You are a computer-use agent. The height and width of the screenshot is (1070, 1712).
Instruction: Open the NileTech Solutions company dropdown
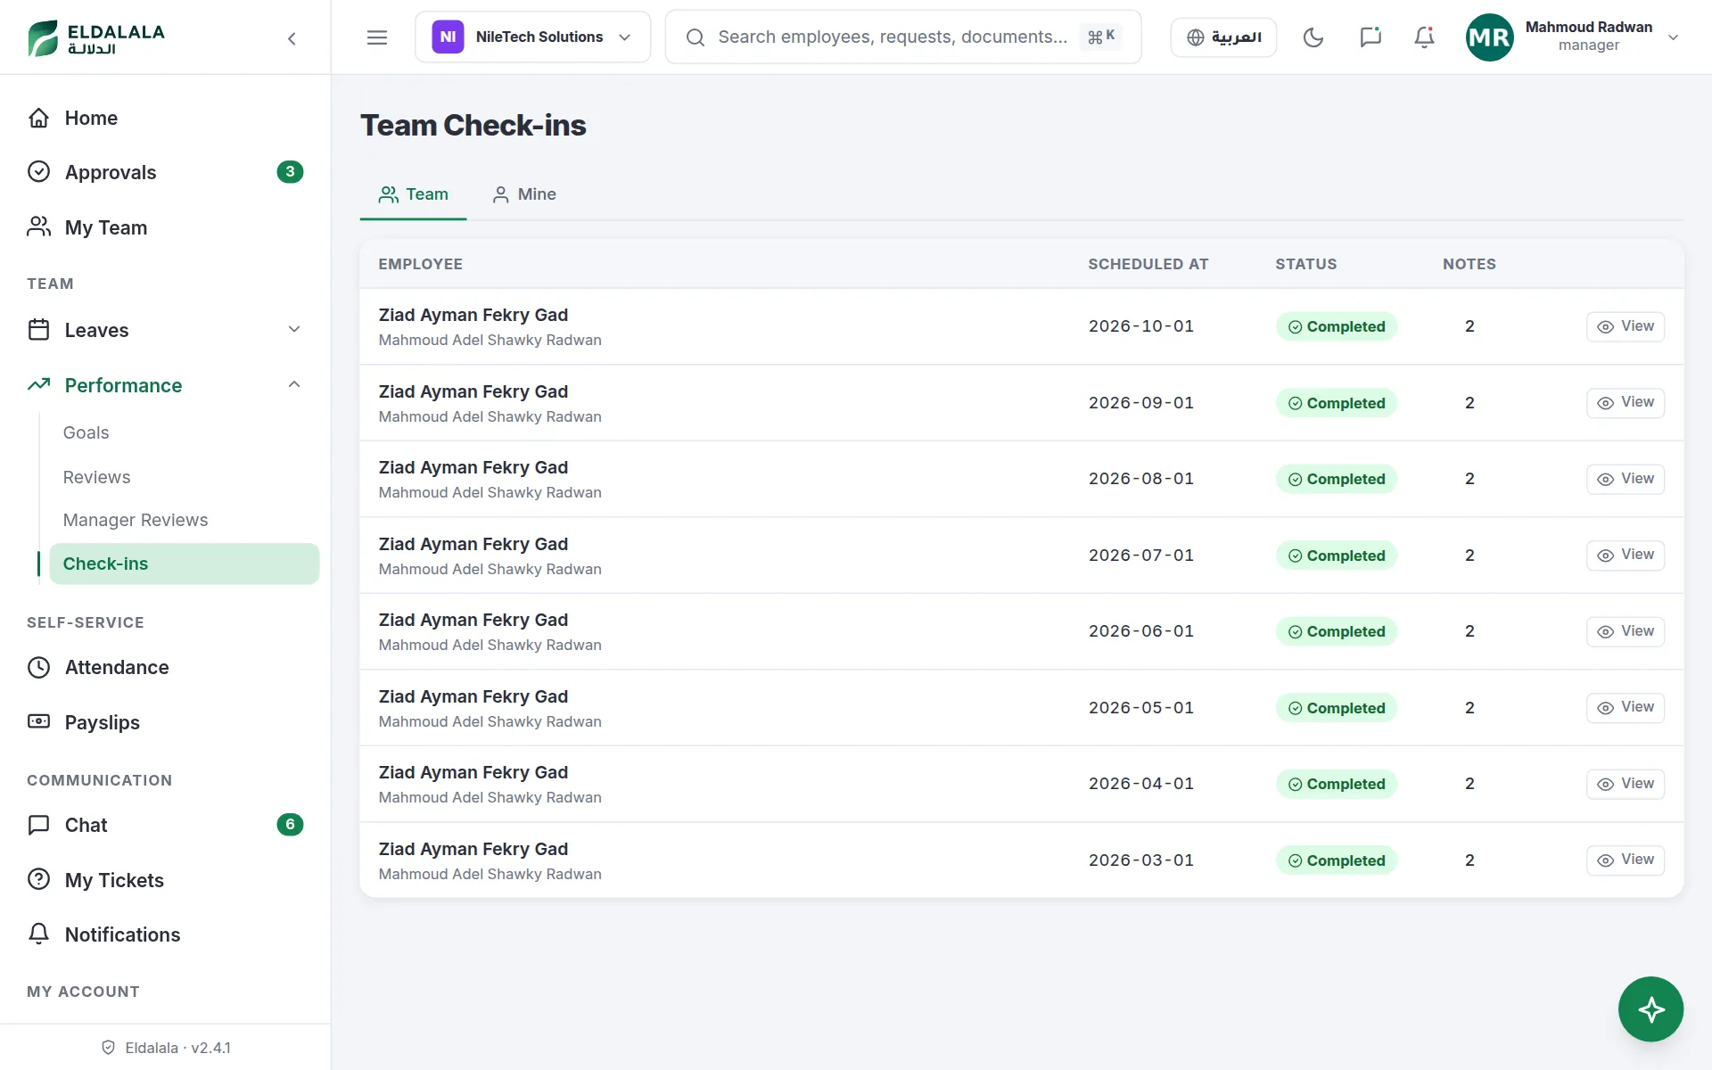[532, 37]
